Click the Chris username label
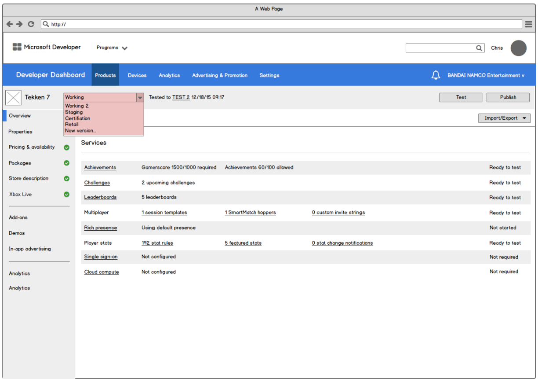The height and width of the screenshot is (379, 538). click(497, 48)
